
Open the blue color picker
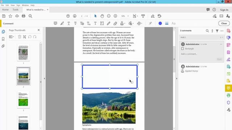[160, 23]
